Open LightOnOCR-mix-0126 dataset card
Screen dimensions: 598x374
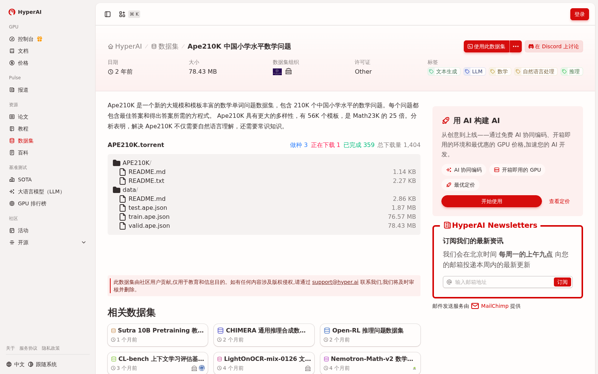[264, 363]
